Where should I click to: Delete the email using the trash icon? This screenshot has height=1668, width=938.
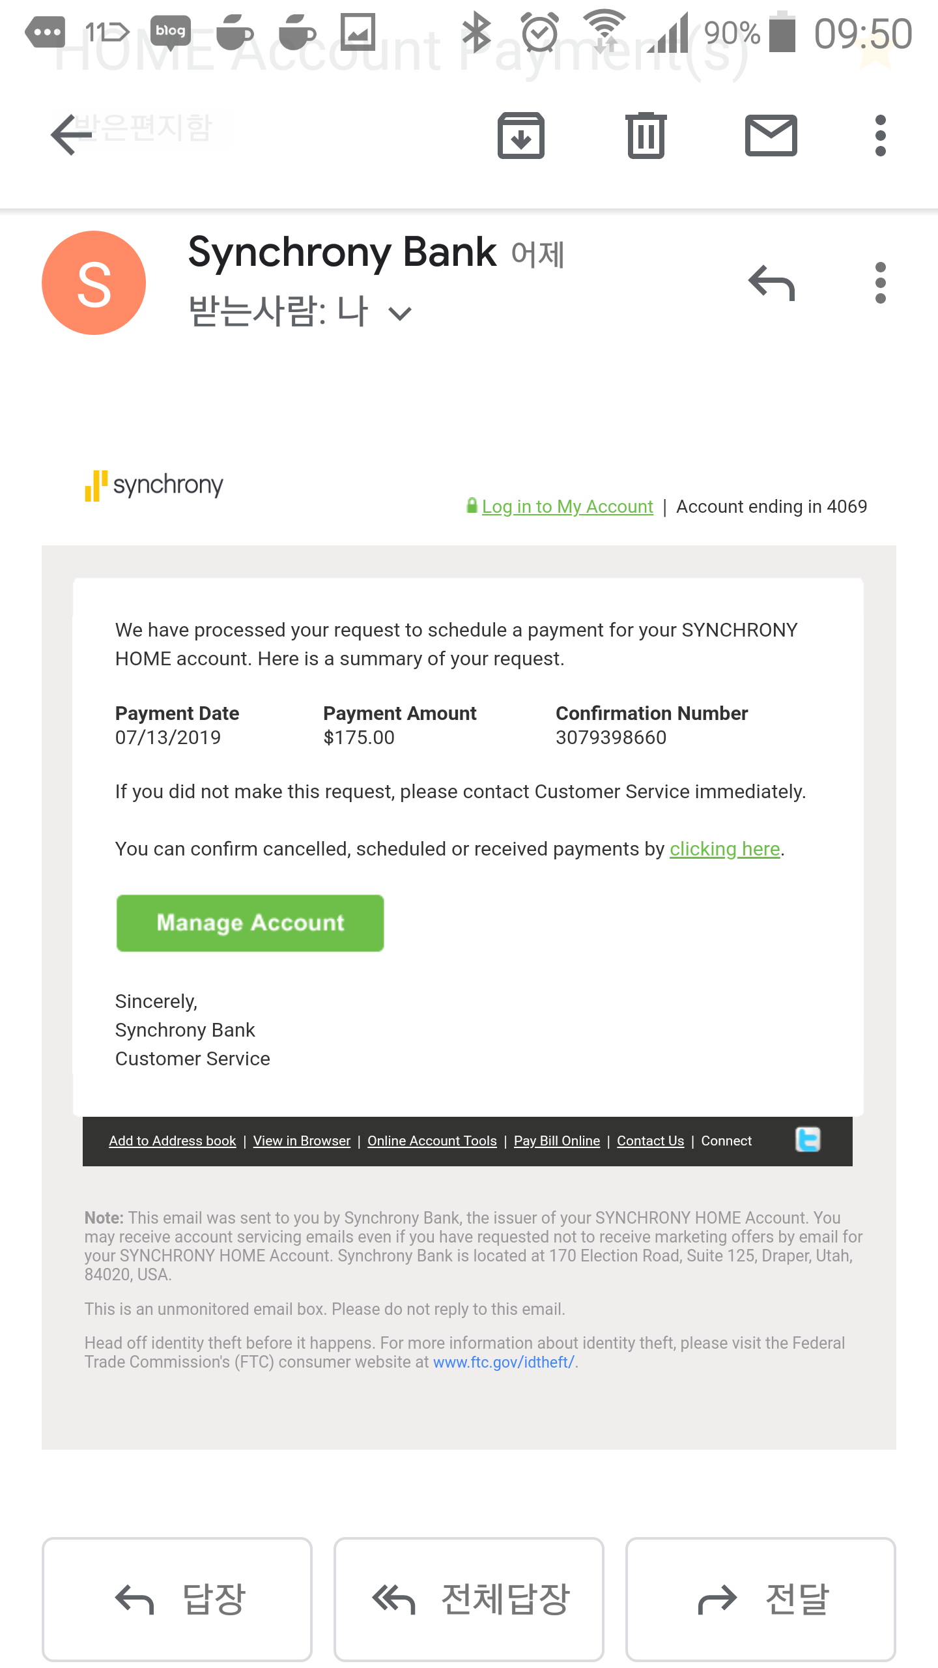pyautogui.click(x=646, y=136)
